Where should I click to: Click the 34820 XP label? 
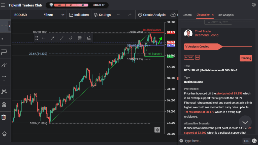click(x=99, y=5)
